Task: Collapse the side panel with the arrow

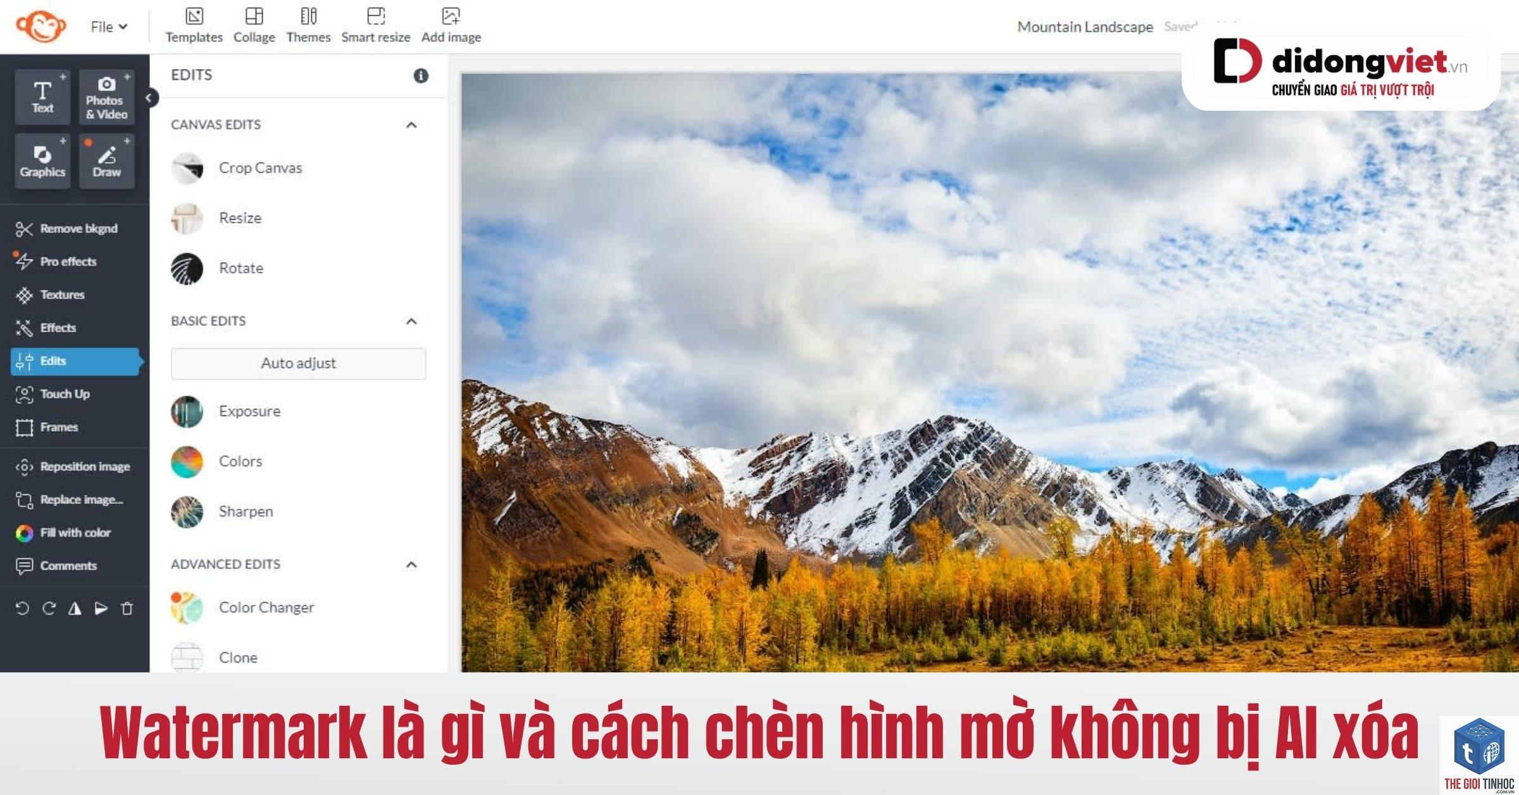Action: coord(149,98)
